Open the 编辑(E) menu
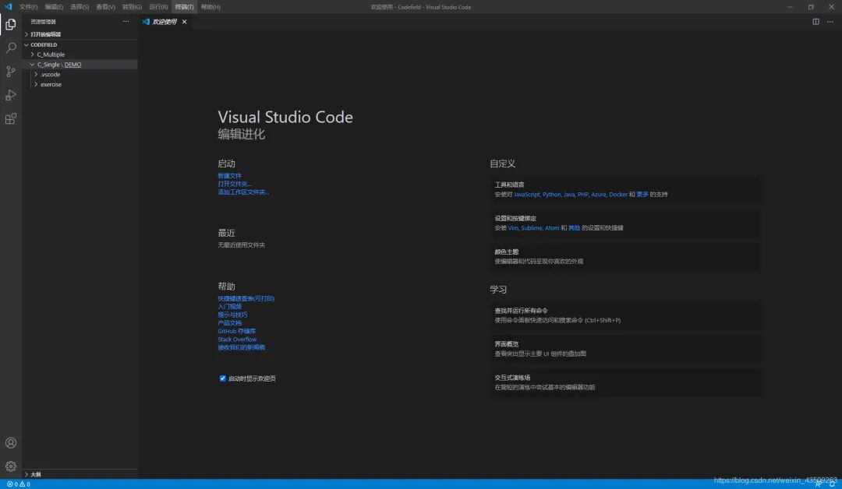The height and width of the screenshot is (489, 842). click(x=54, y=7)
